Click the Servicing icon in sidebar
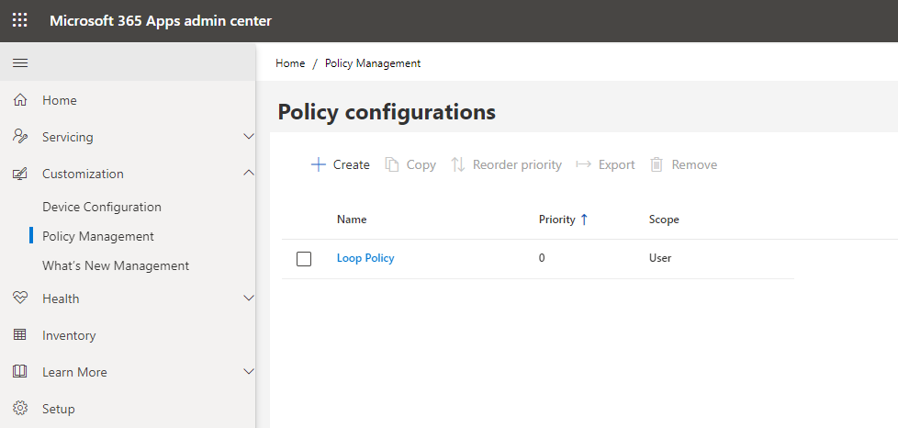 click(20, 136)
